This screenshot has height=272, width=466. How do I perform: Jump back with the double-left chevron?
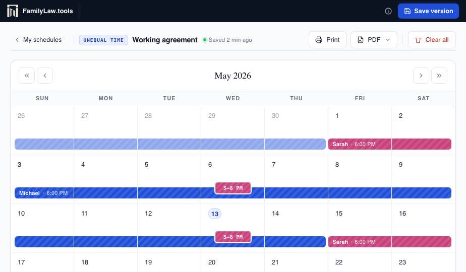27,76
